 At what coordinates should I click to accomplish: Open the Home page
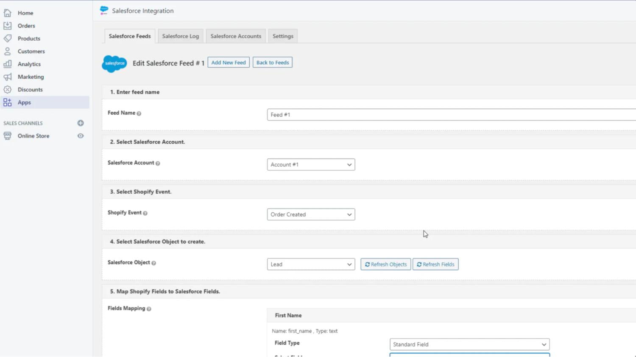click(25, 13)
